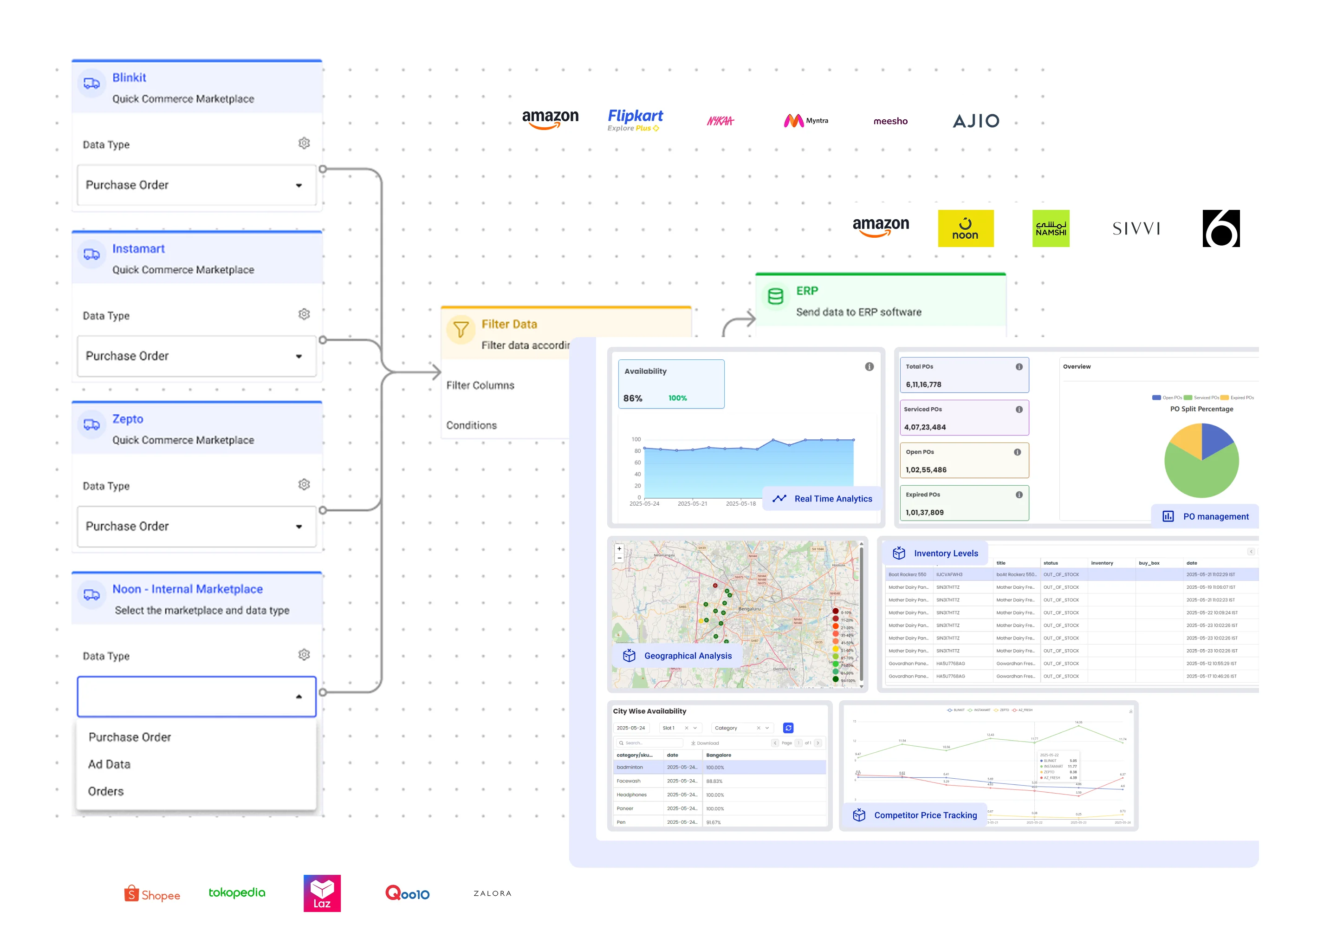
Task: Click info icon on Total POs card
Action: click(x=1019, y=366)
